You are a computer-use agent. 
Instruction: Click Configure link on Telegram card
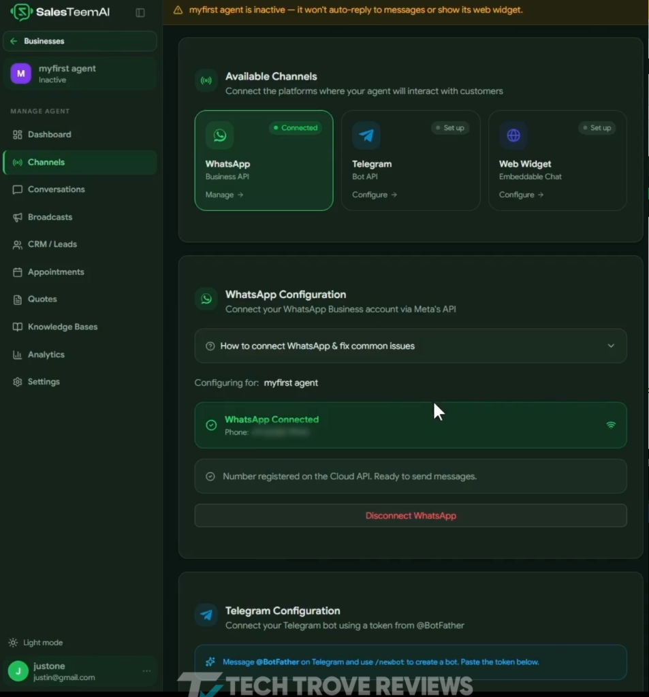(375, 195)
